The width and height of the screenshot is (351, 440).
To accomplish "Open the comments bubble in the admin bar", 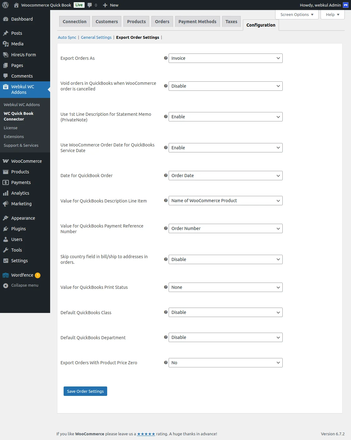I will click(90, 5).
